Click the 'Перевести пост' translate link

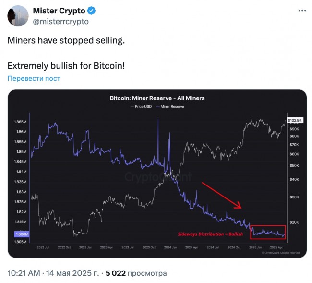click(x=34, y=78)
